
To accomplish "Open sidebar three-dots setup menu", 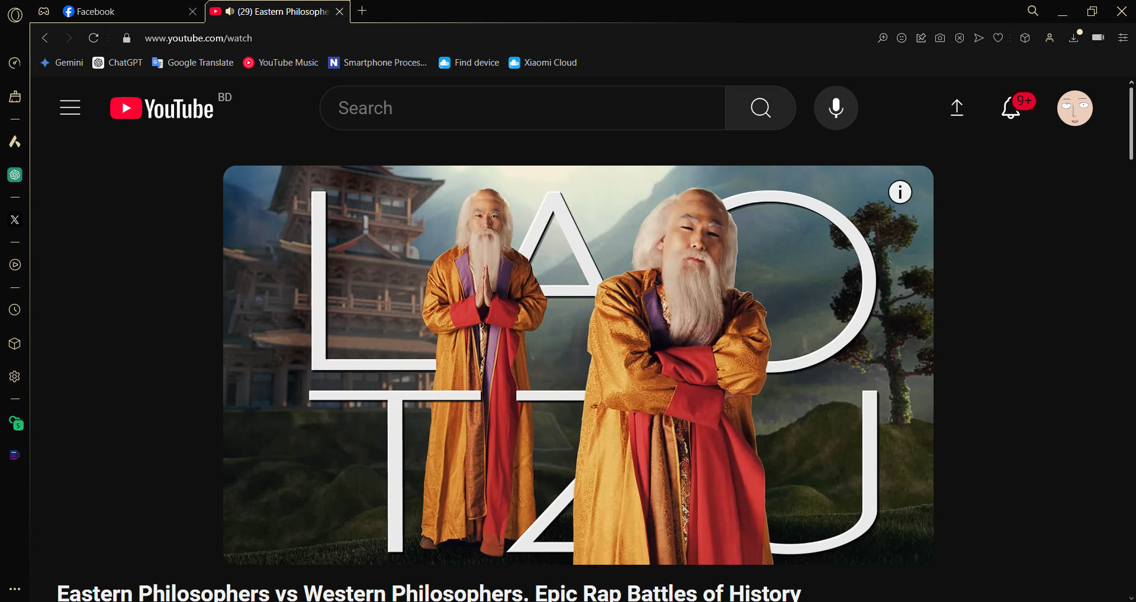I will coord(15,589).
